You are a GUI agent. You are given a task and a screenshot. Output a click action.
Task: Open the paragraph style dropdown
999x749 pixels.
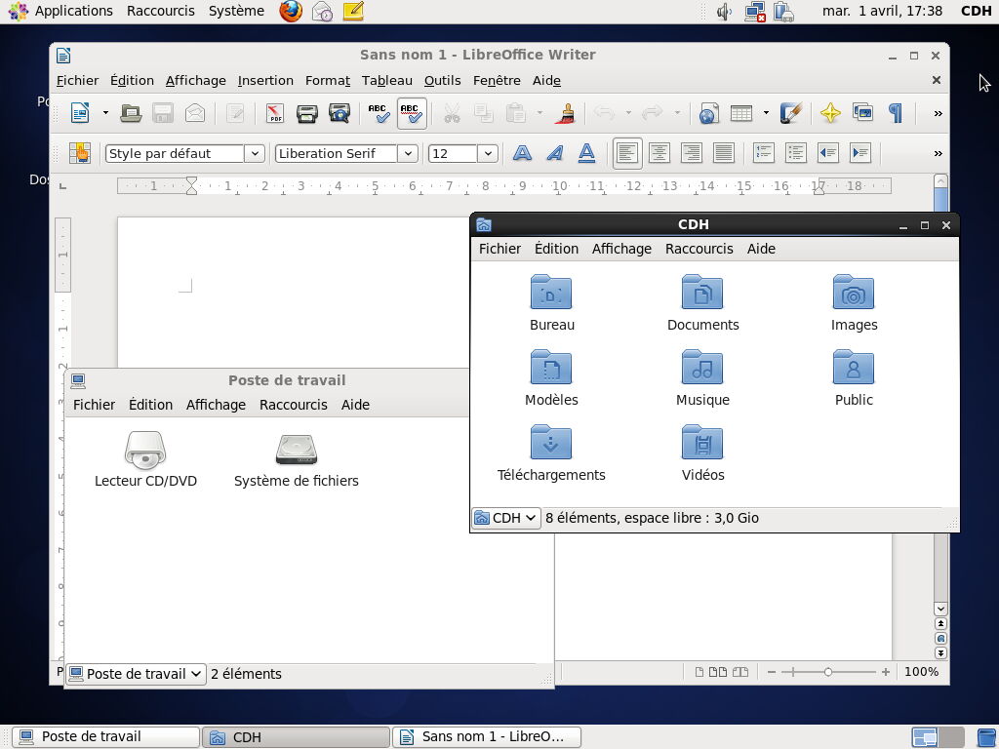[254, 153]
